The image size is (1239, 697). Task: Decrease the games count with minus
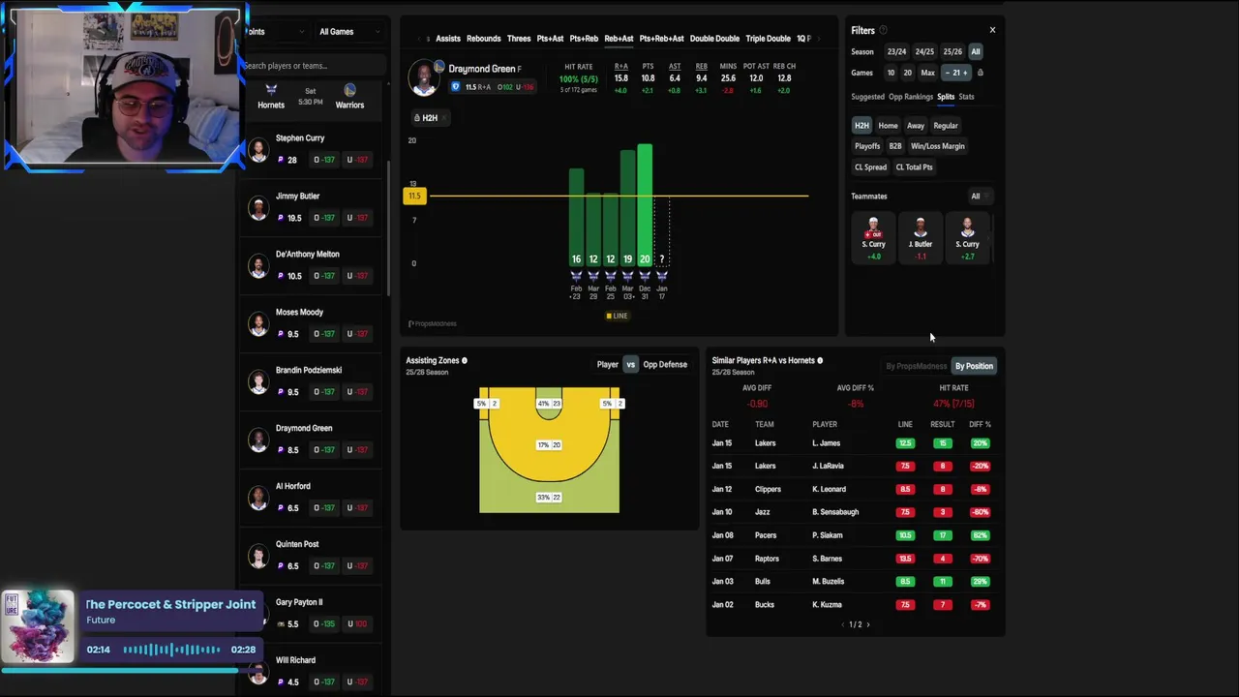click(x=948, y=73)
